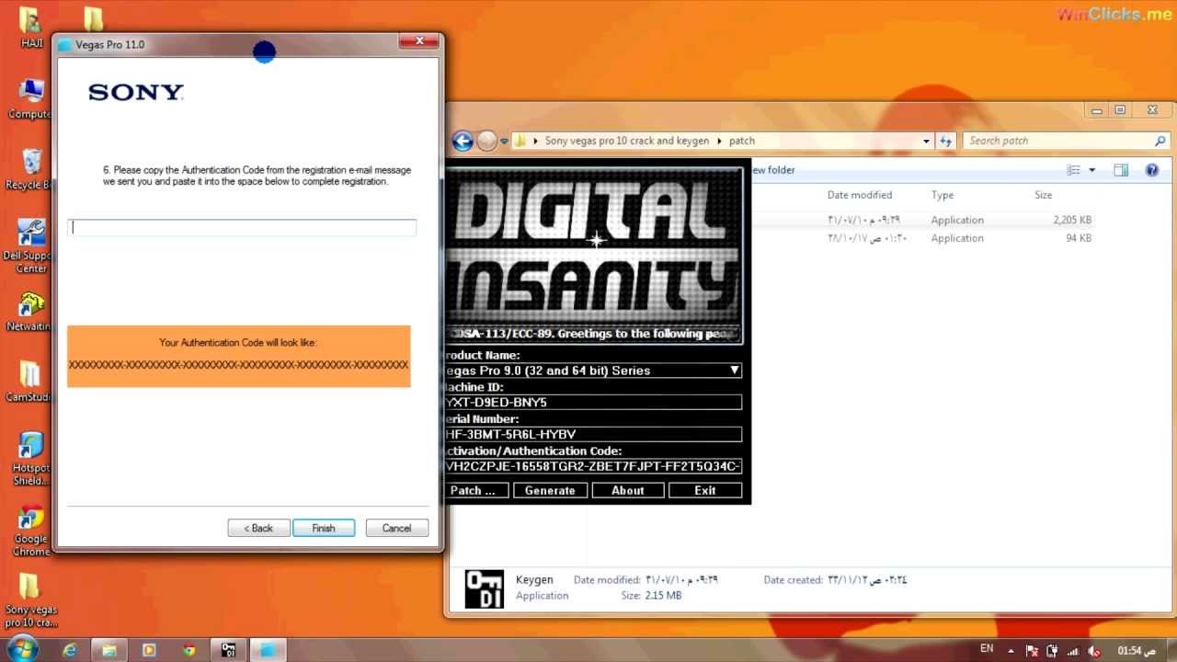Close the Vegas Pro 11.0 dialog
Viewport: 1177px width, 662px height.
419,41
